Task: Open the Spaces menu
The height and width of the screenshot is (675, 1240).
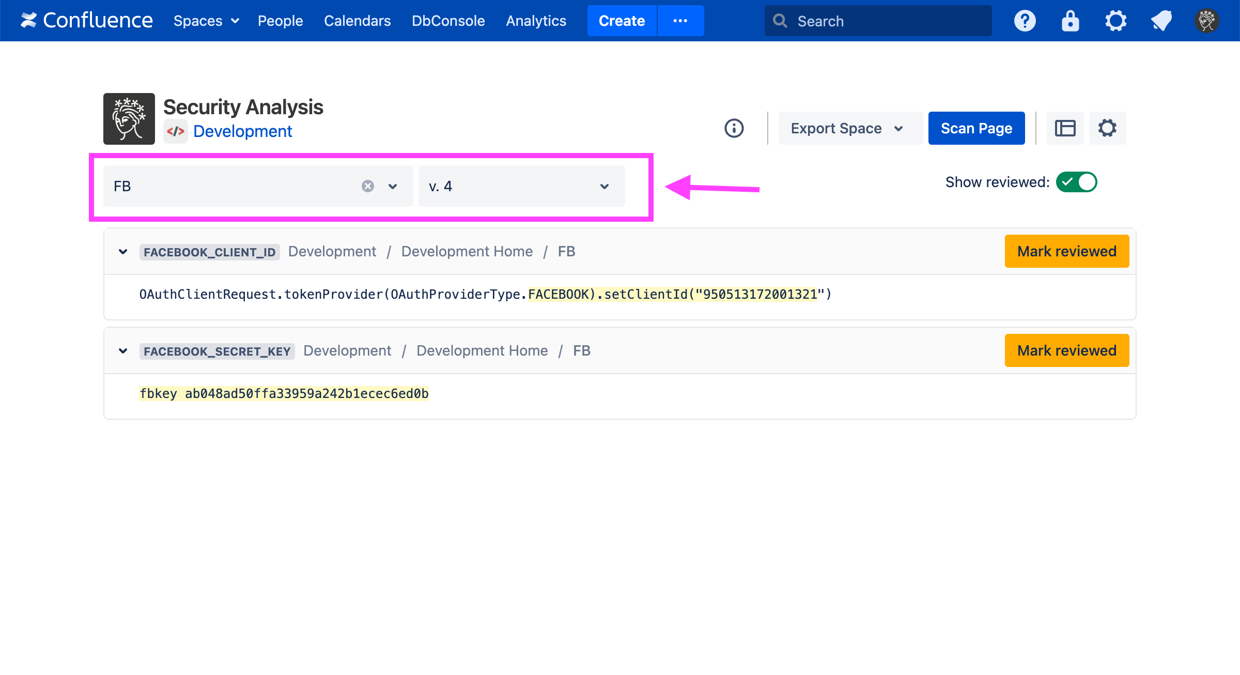Action: (206, 21)
